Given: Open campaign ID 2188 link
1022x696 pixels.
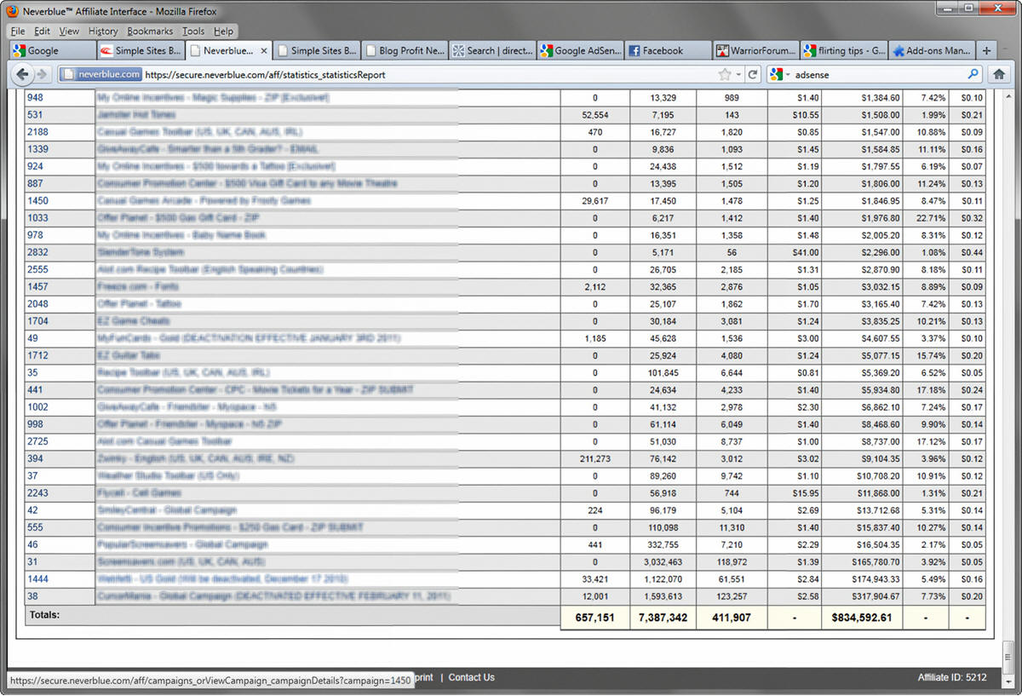Looking at the screenshot, I should pos(37,132).
